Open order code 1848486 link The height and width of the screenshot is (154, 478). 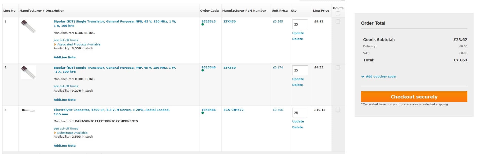(x=209, y=110)
